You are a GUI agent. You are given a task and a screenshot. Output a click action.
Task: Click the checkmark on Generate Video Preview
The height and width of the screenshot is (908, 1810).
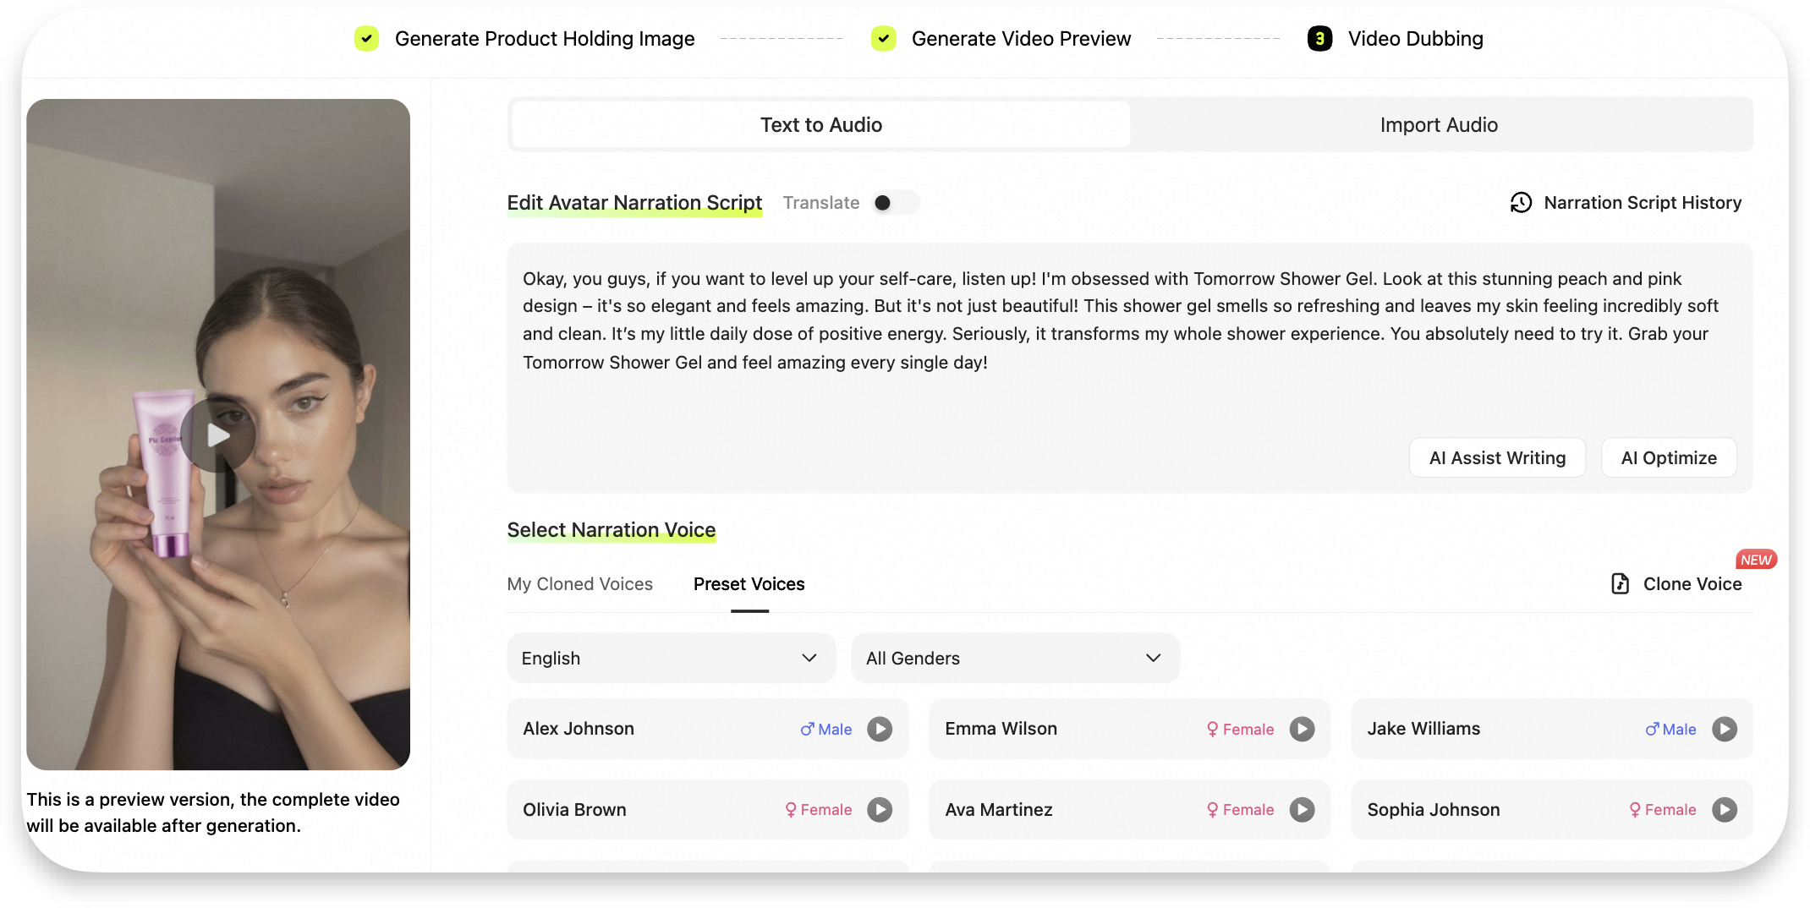[x=883, y=38]
